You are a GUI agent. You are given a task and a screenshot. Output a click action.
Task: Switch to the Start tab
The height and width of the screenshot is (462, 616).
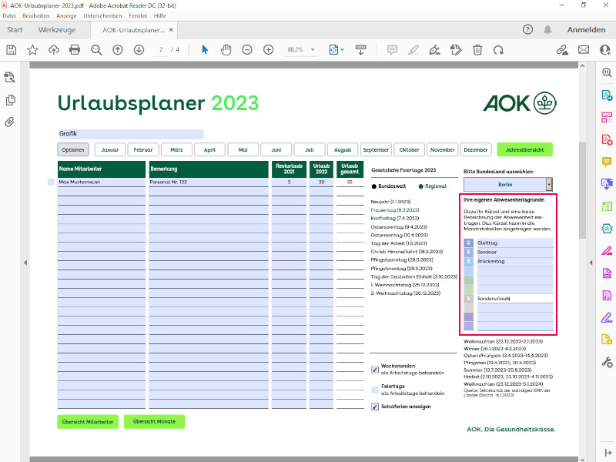point(15,30)
